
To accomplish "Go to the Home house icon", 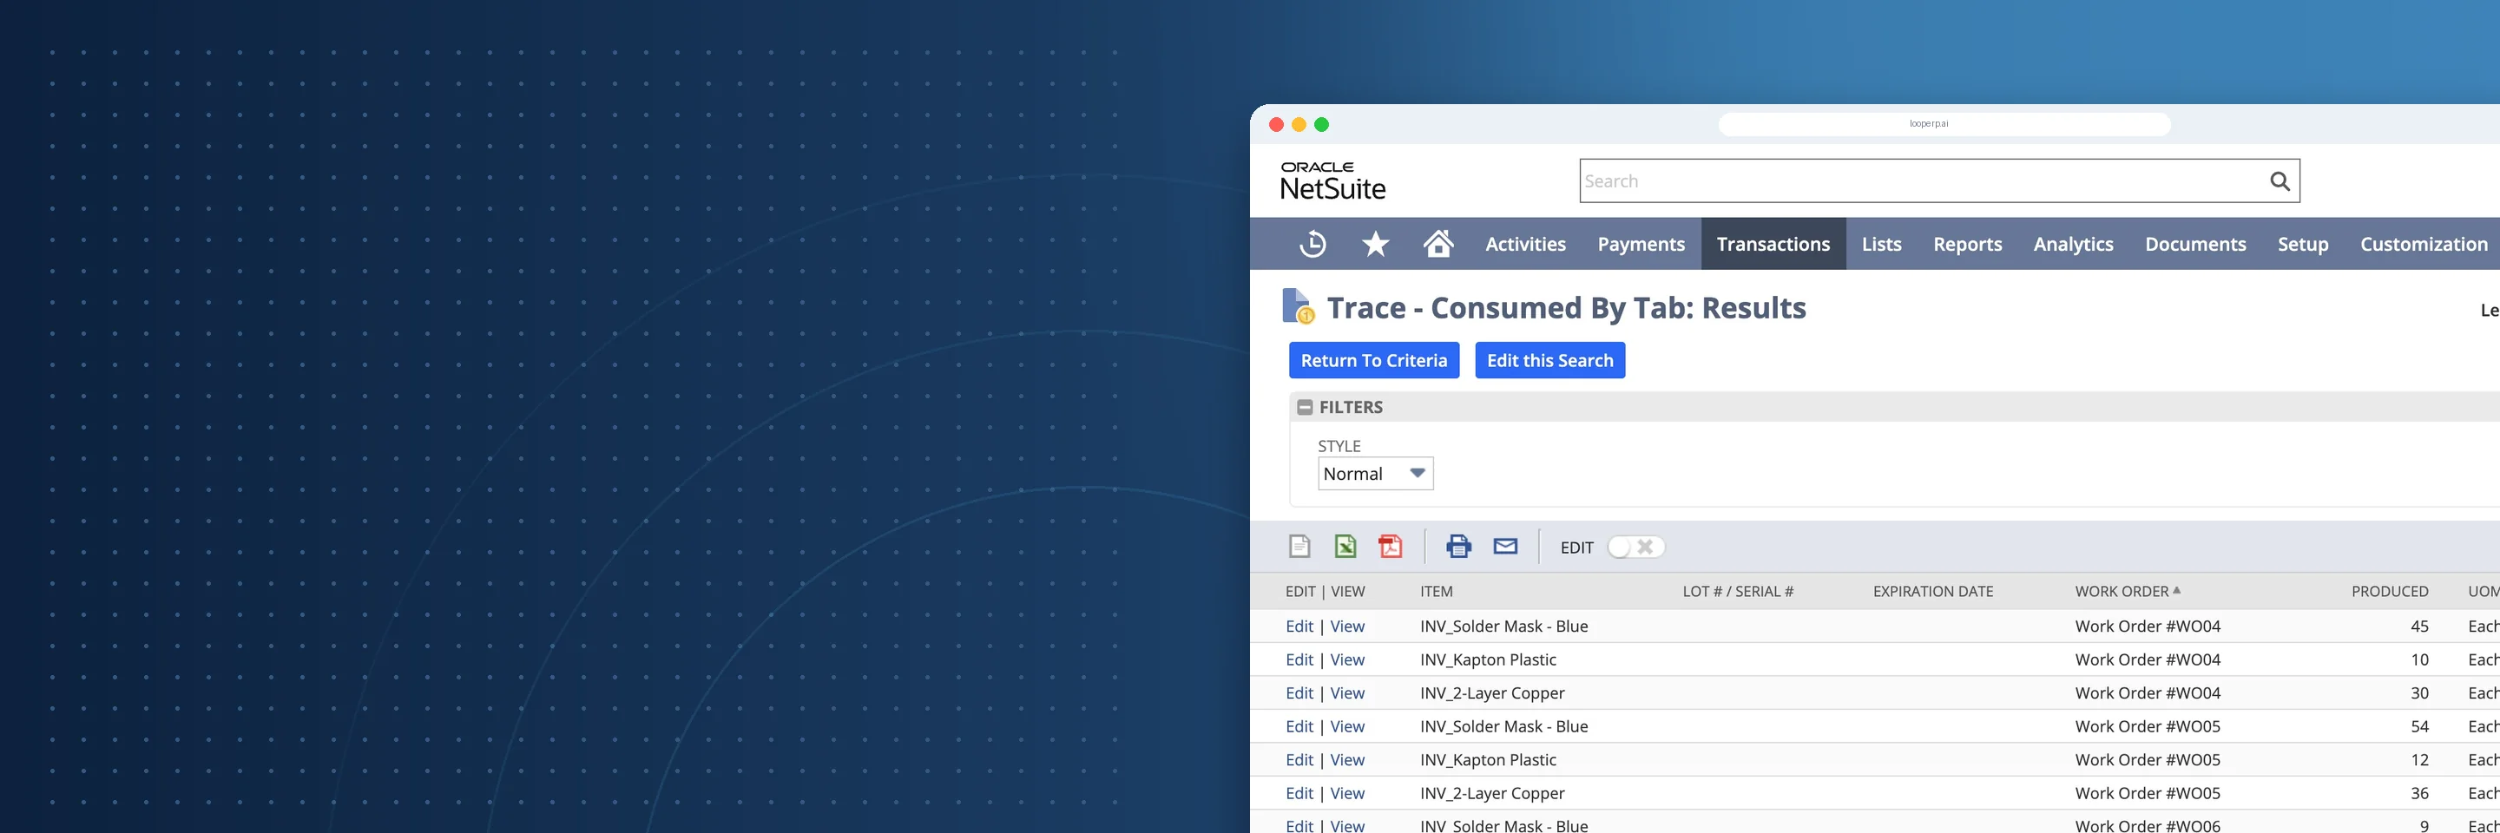I will [x=1438, y=244].
